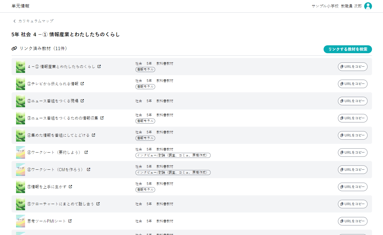Open user profile avatar icon
383x235 pixels.
tap(368, 6)
